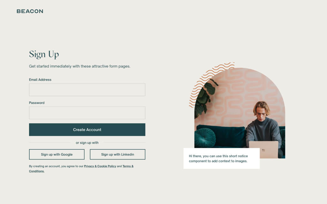The image size is (327, 204).
Task: Click the Email Address label
Action: tap(40, 80)
